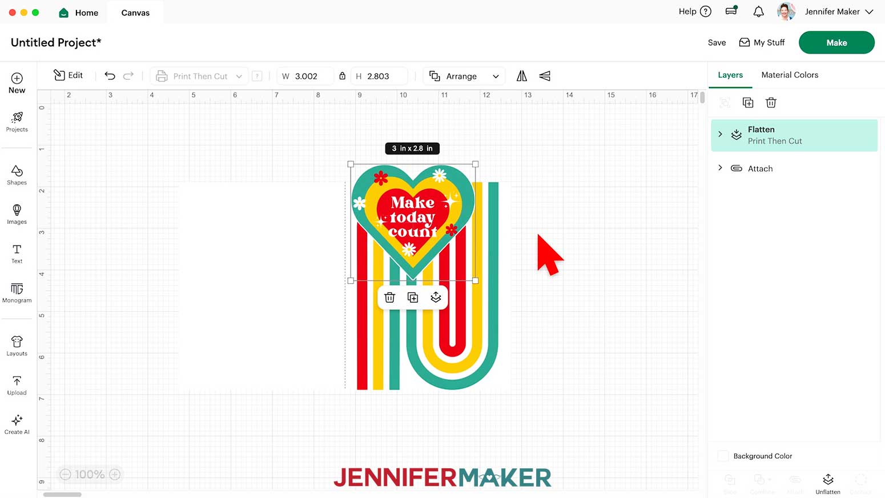Open the Shapes tool

pos(17,175)
